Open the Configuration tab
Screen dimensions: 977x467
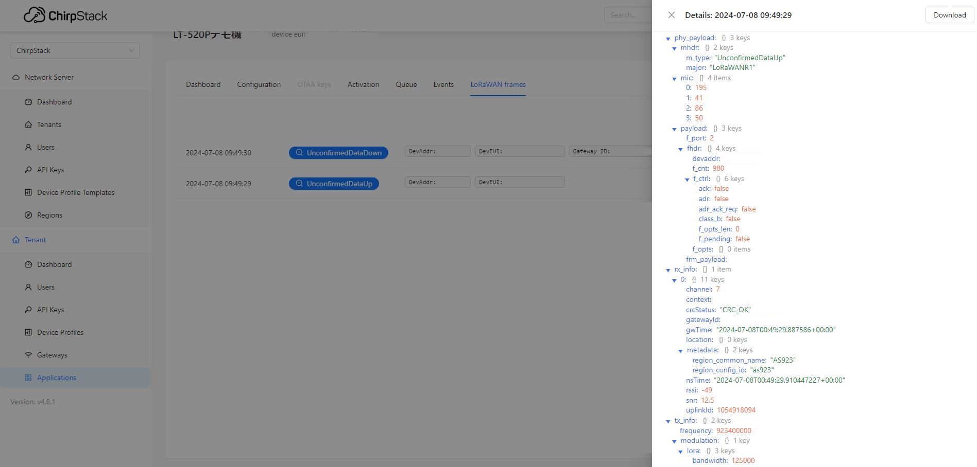[259, 84]
